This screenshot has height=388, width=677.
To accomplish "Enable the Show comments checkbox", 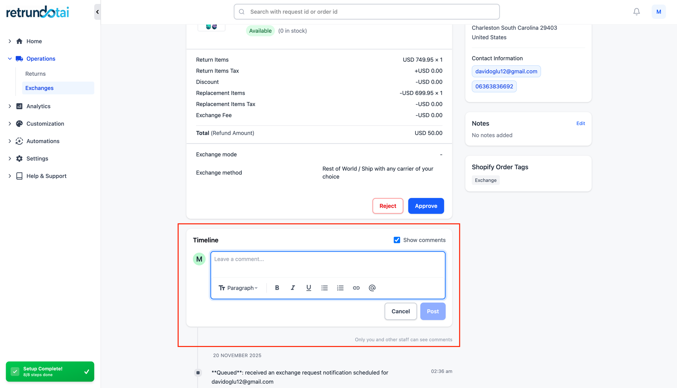I will (397, 240).
